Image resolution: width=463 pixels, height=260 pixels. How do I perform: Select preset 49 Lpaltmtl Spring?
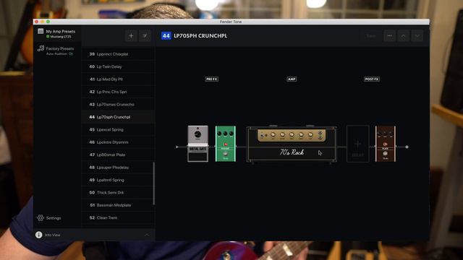(x=118, y=180)
